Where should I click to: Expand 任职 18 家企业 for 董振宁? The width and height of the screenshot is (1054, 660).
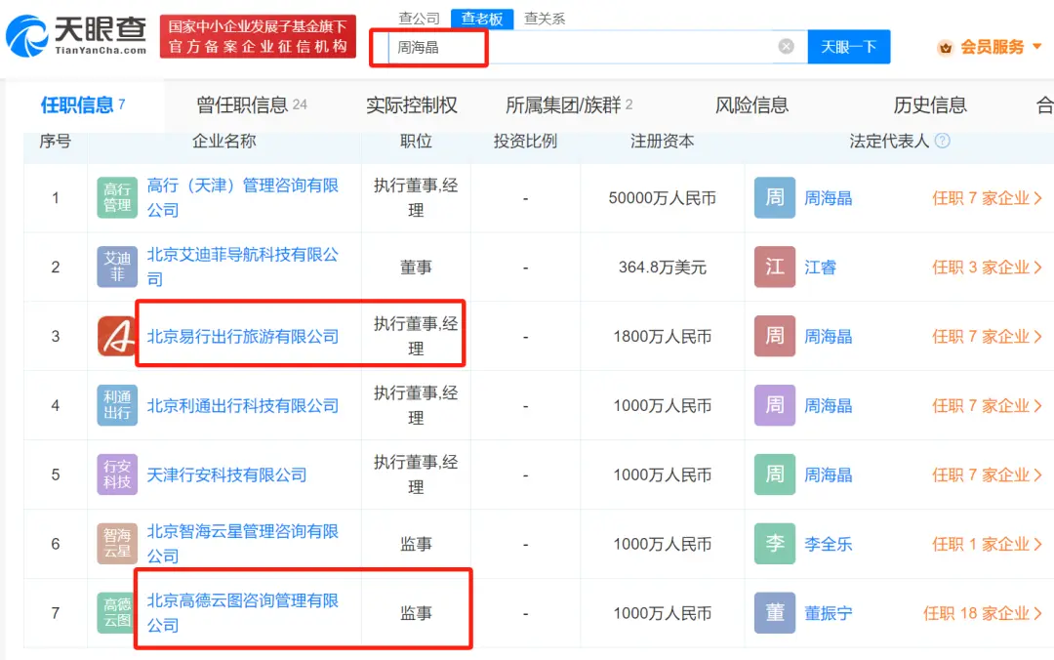click(x=982, y=613)
